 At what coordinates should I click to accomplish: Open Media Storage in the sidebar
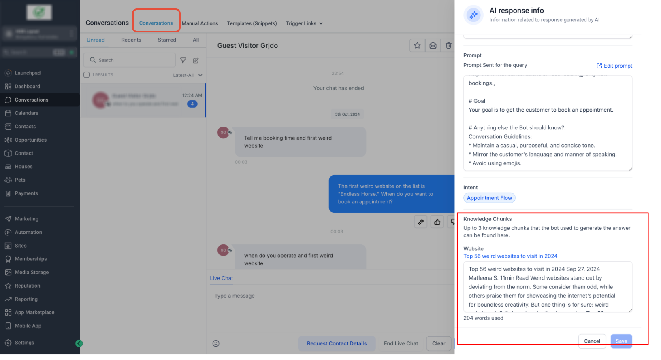click(32, 272)
